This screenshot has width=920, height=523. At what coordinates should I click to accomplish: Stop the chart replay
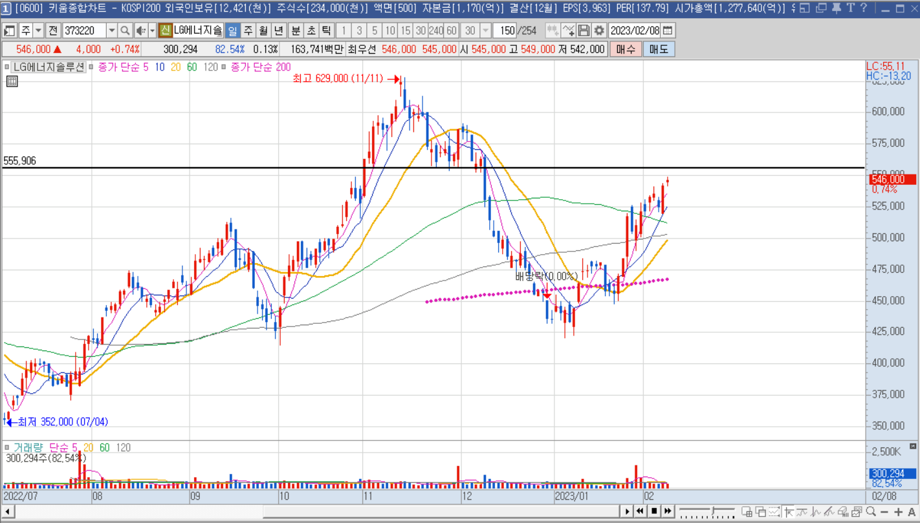pyautogui.click(x=654, y=511)
